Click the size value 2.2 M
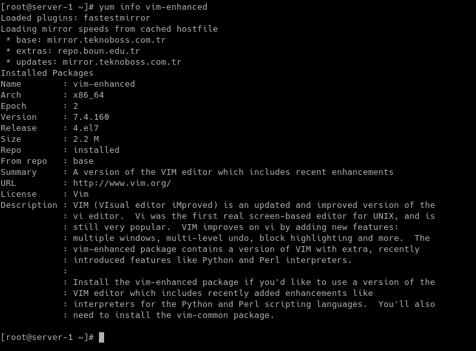The width and height of the screenshot is (476, 351). [86, 139]
